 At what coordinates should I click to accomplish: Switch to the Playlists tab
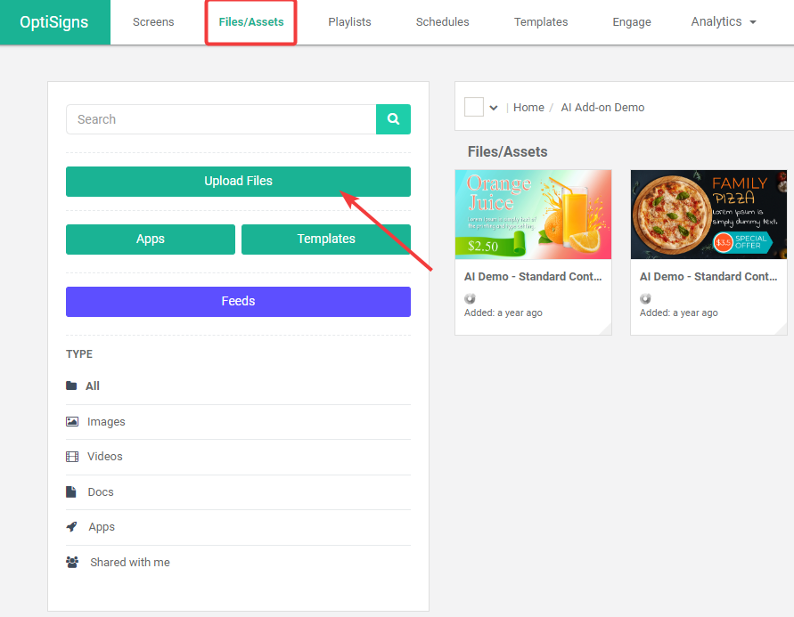[x=349, y=21]
